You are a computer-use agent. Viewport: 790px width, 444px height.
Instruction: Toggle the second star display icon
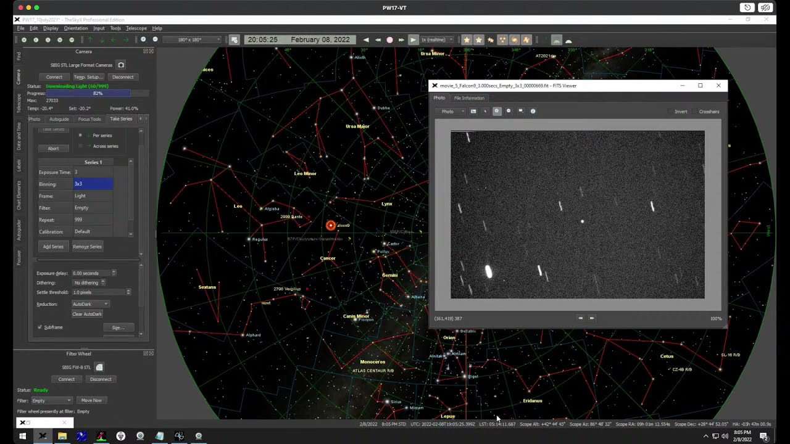point(479,39)
